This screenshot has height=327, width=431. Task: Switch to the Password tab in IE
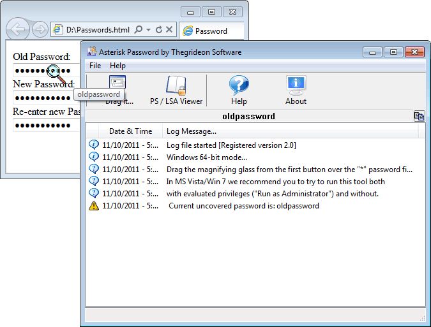coord(211,31)
